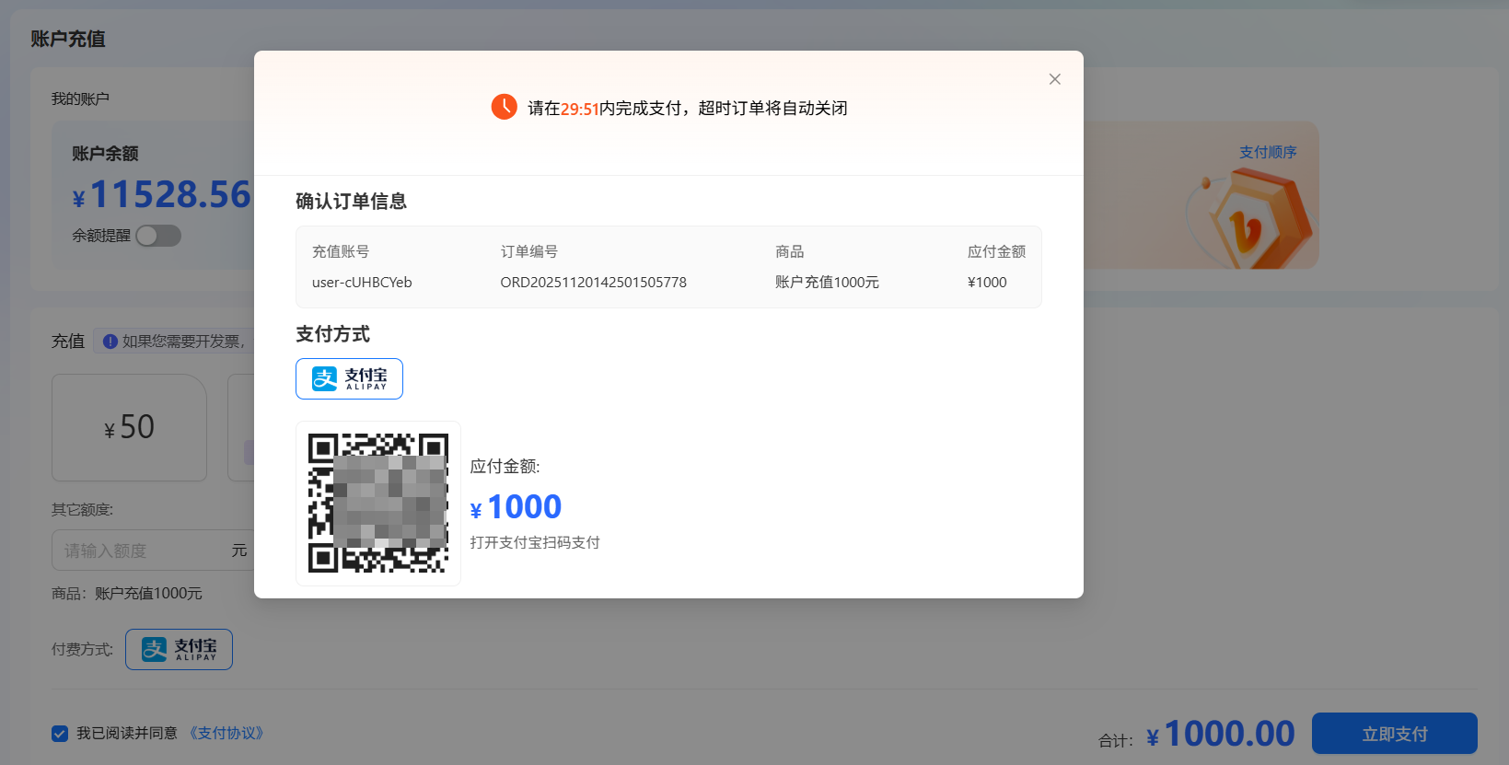Click order number ORD20251120142501505778
The width and height of the screenshot is (1509, 765).
coord(594,283)
